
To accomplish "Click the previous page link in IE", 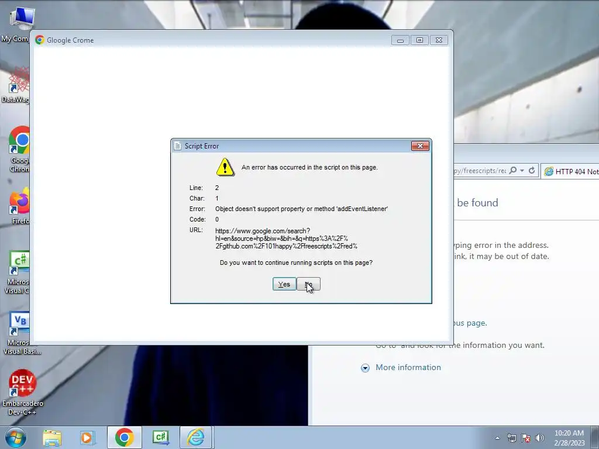I will click(470, 323).
